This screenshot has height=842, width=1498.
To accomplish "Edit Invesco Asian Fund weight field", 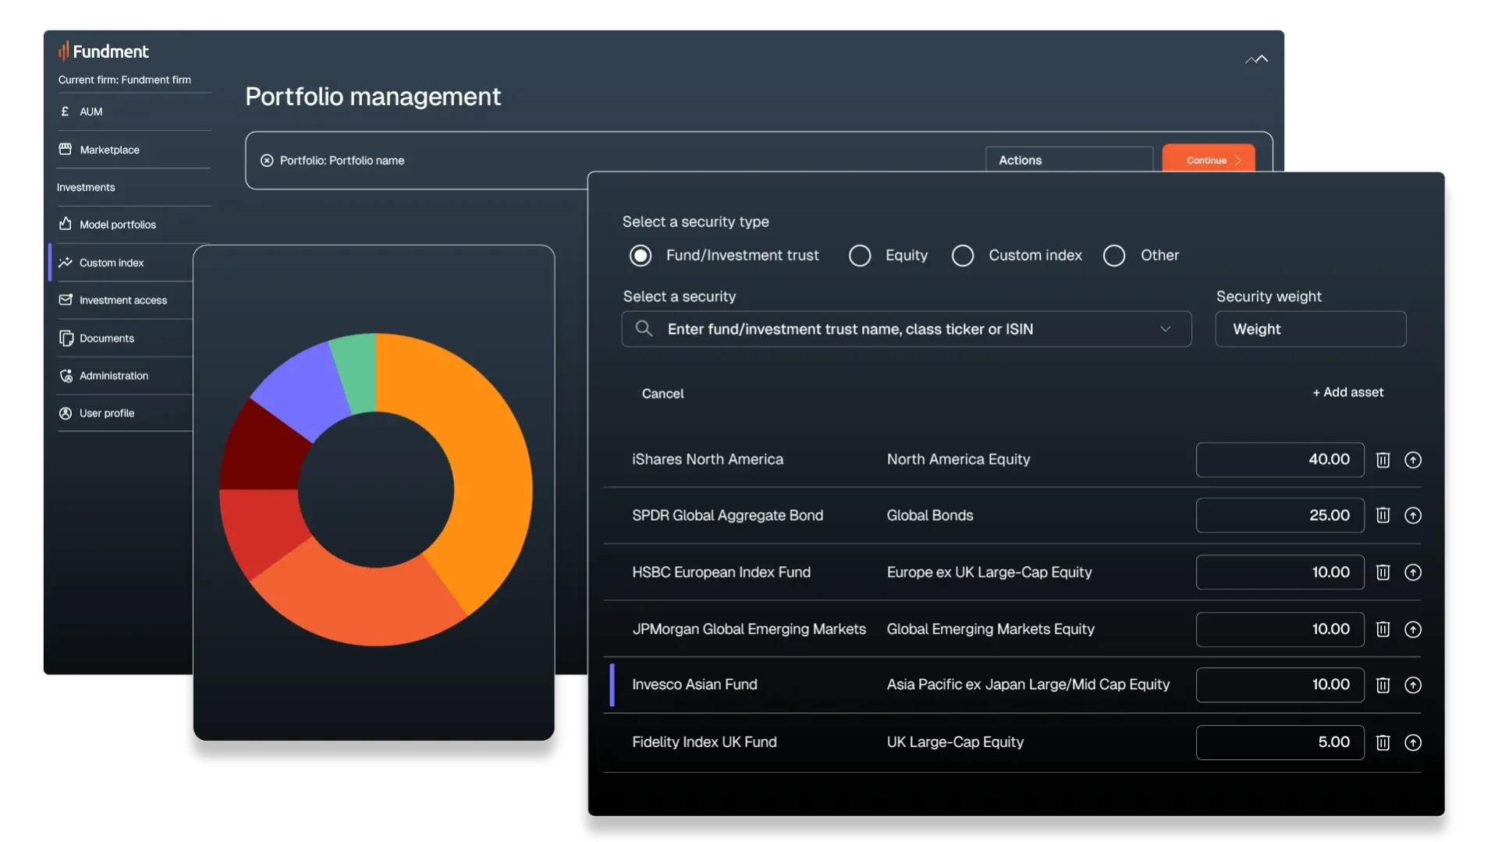I will (x=1280, y=685).
